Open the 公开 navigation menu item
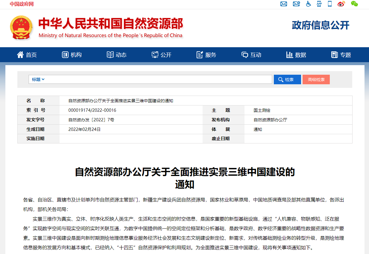This screenshot has height=254, width=369. tap(162, 55)
